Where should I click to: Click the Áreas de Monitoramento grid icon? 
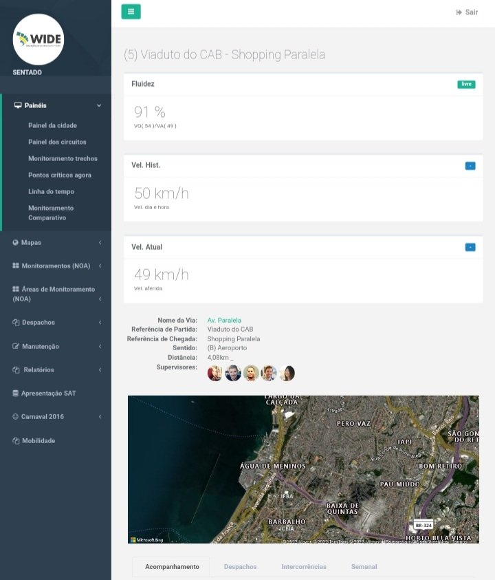pyautogui.click(x=16, y=289)
